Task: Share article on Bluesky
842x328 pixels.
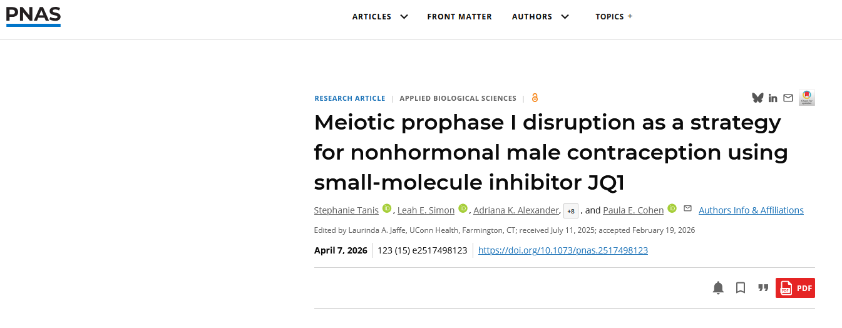Action: (757, 98)
